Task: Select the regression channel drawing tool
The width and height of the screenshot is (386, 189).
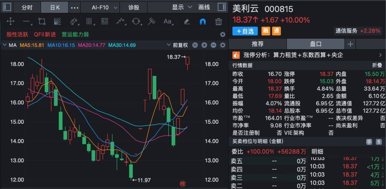Action: click(74, 22)
